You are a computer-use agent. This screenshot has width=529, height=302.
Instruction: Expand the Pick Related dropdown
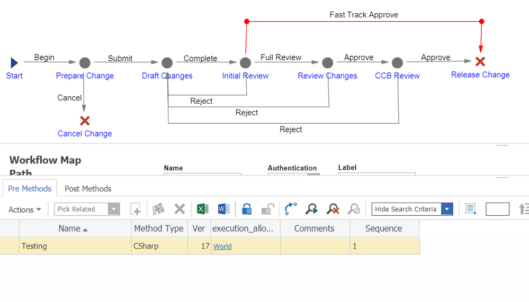114,209
